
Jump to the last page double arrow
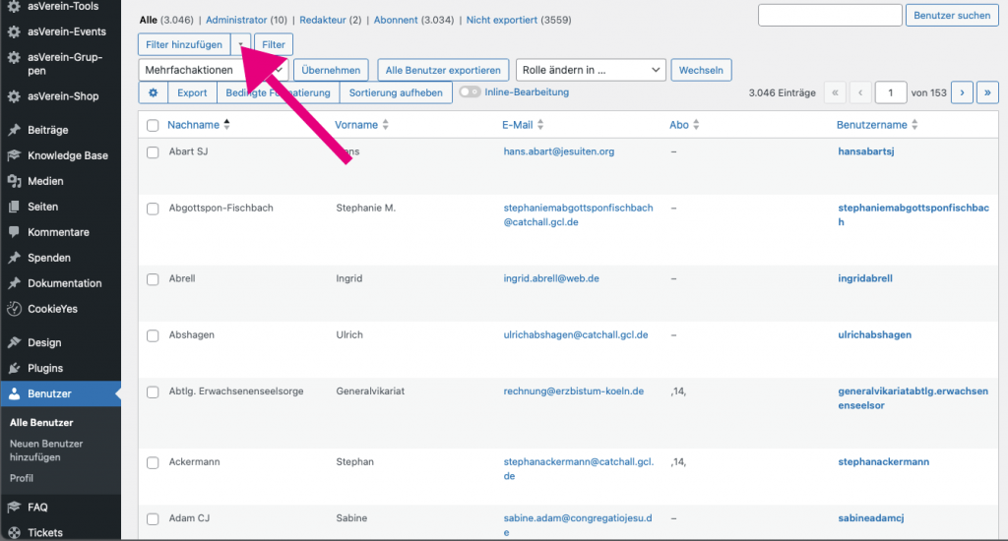click(x=986, y=92)
